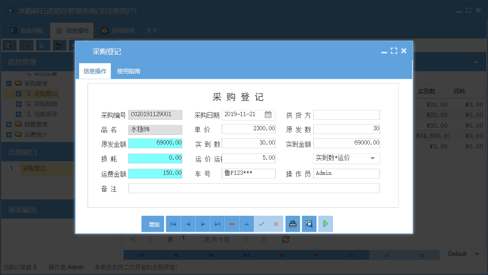Click the refresh icon in the pagination bar

click(286, 239)
